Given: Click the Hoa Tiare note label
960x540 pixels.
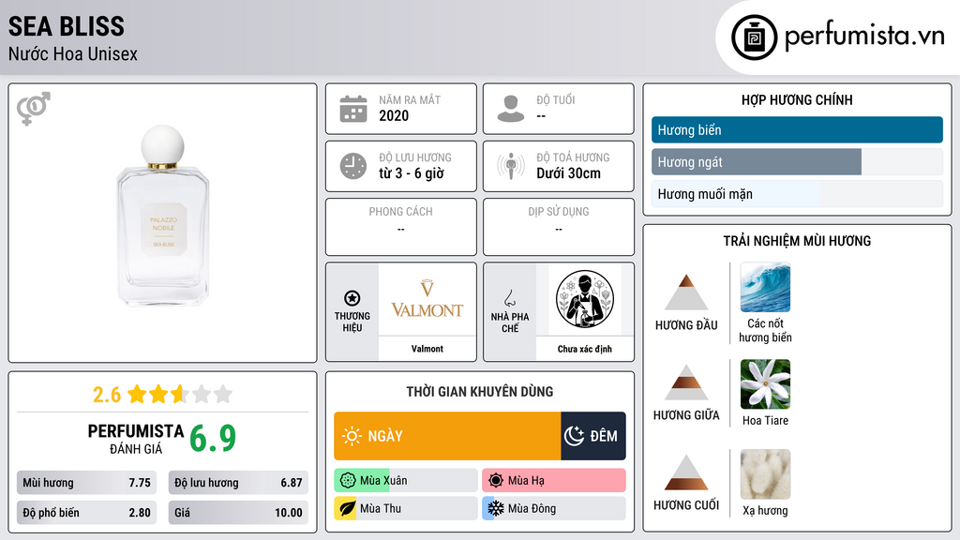Looking at the screenshot, I should (x=765, y=421).
